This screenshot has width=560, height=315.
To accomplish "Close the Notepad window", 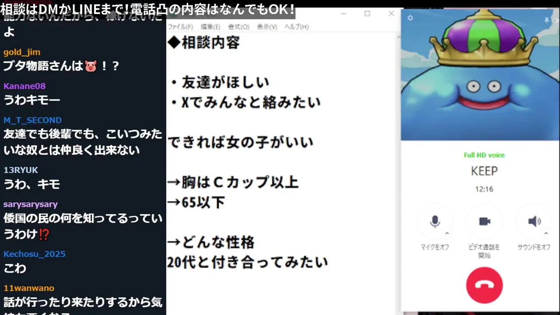I will pyautogui.click(x=391, y=14).
